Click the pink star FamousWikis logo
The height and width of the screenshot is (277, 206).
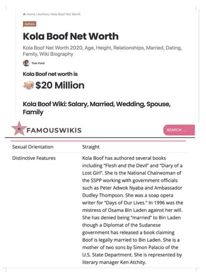coord(19,129)
